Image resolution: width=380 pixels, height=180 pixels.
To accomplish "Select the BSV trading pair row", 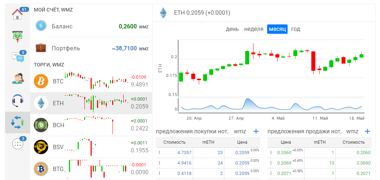I will coord(91,147).
